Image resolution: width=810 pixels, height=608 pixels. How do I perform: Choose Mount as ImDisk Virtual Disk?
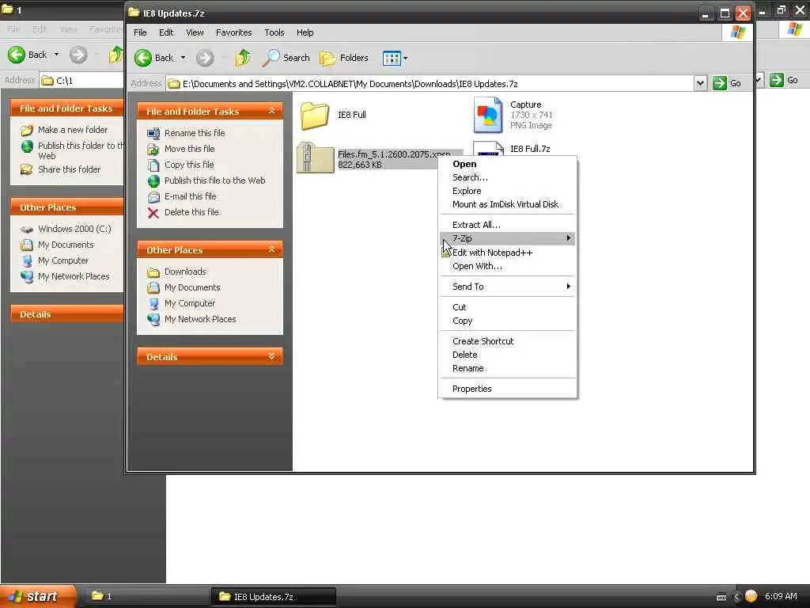[x=507, y=204]
